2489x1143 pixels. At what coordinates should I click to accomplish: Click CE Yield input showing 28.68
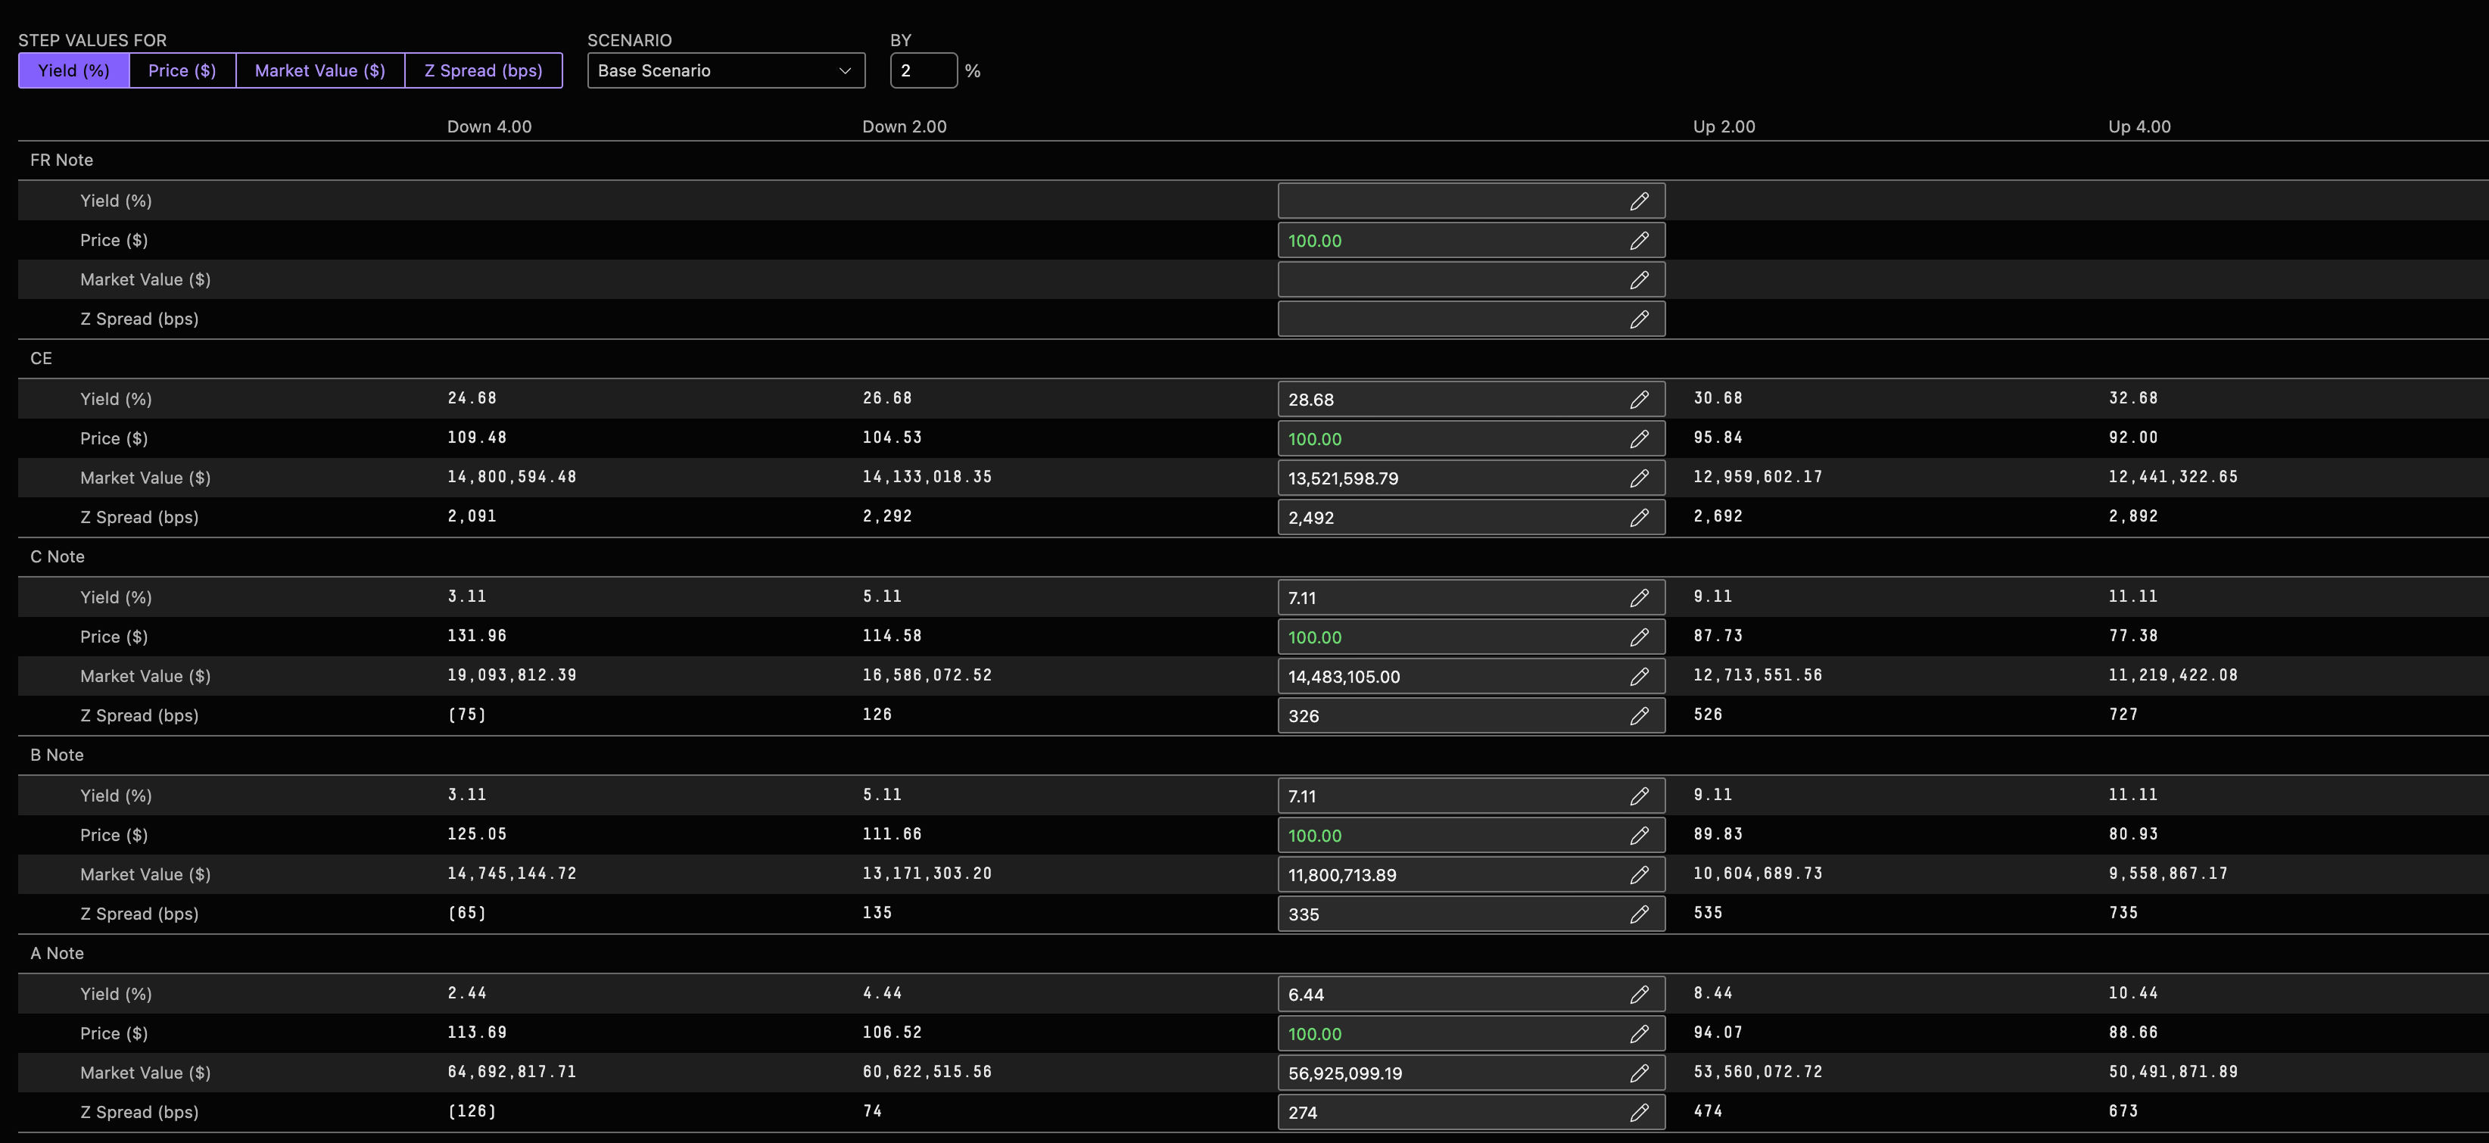pos(1471,399)
